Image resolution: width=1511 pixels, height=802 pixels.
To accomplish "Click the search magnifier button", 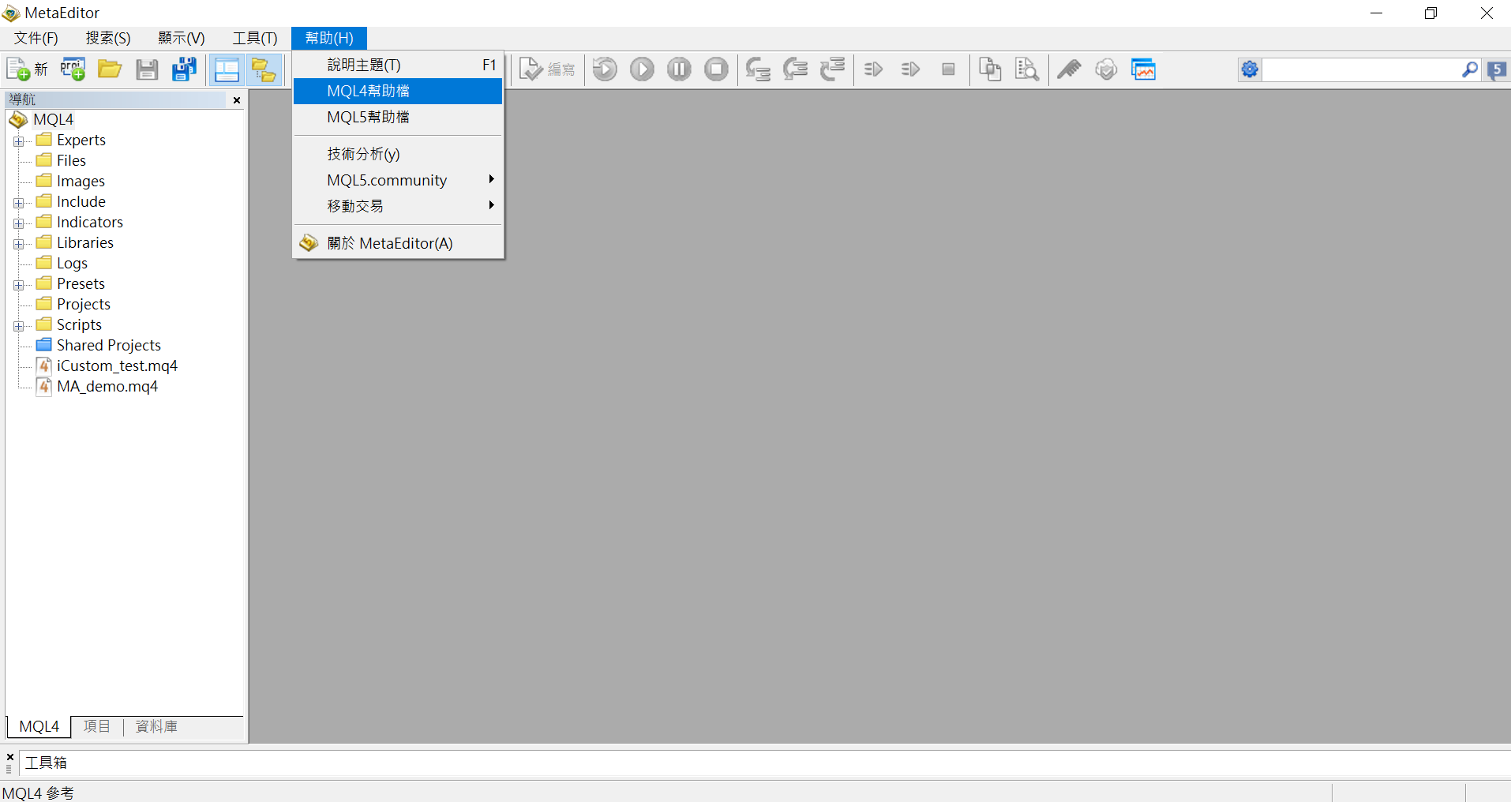I will [1469, 69].
